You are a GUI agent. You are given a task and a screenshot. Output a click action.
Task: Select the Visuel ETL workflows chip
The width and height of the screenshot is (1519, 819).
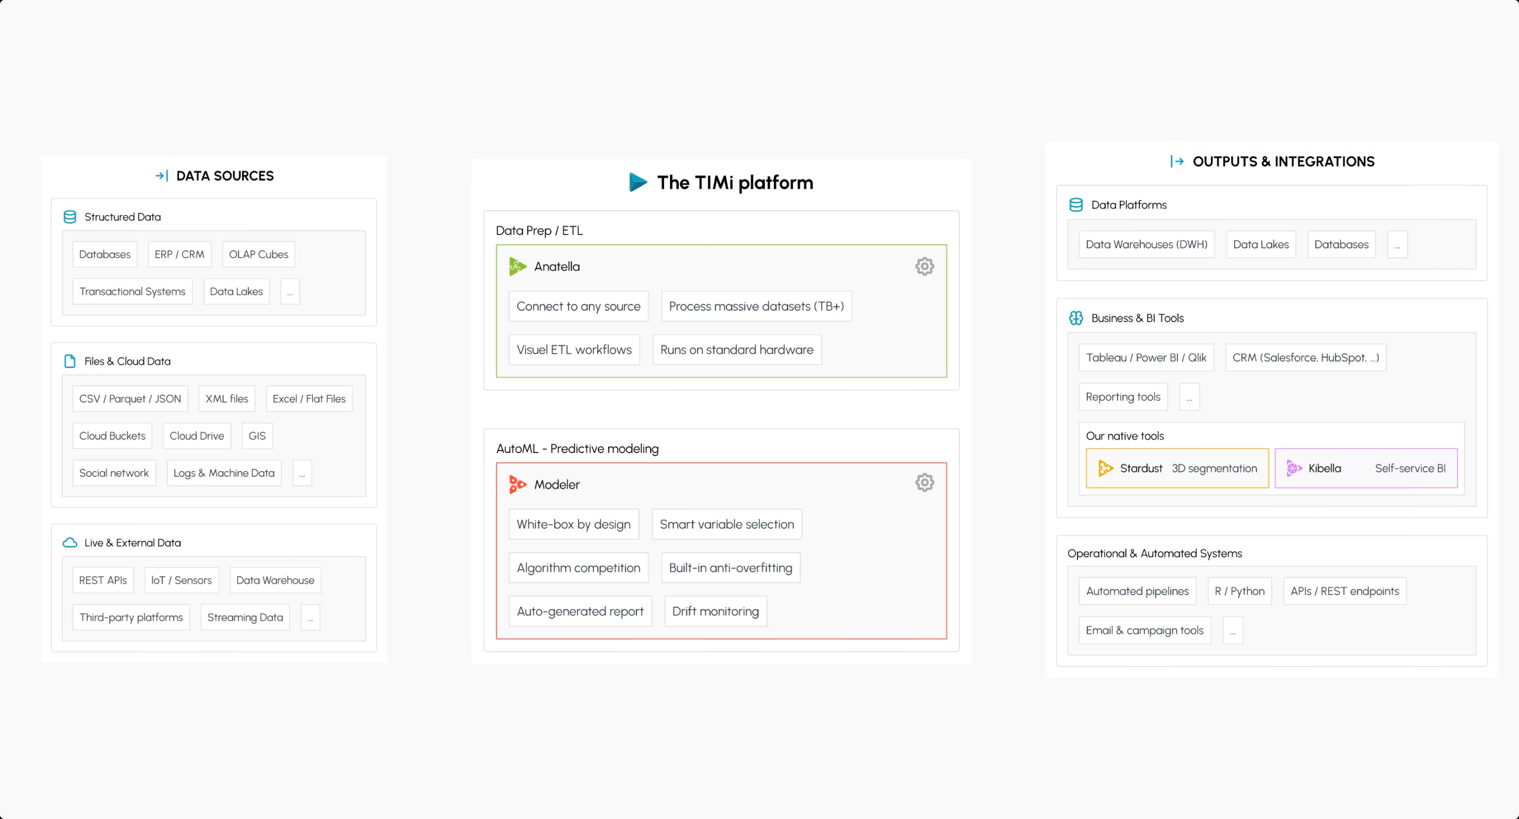pyautogui.click(x=573, y=350)
